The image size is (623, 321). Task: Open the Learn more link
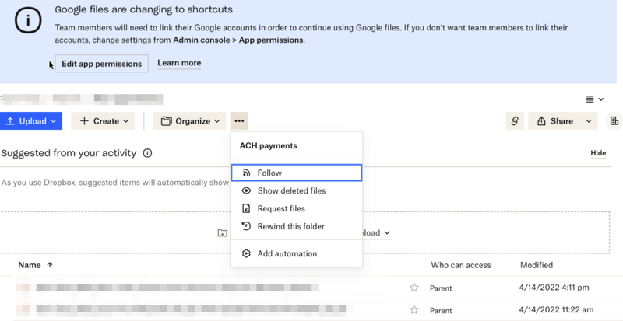click(x=179, y=63)
